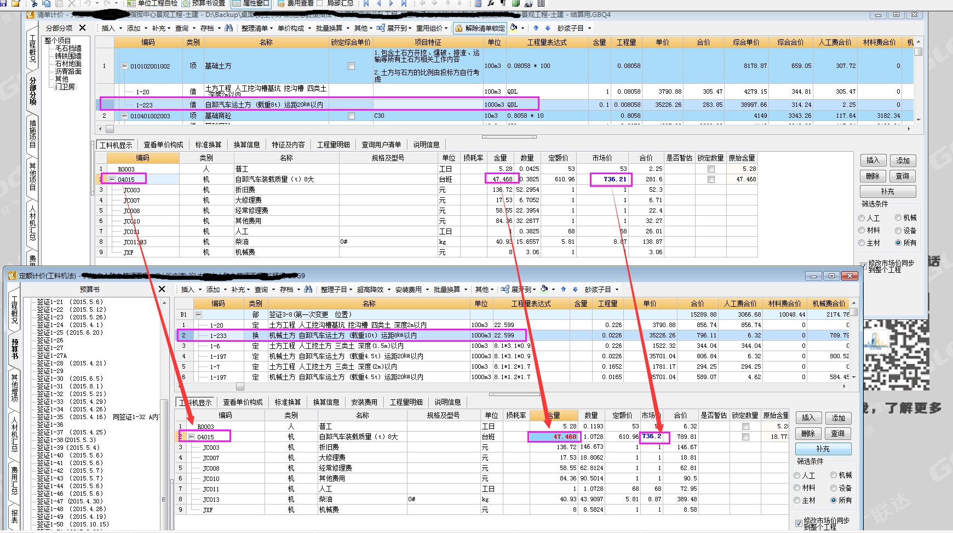Open 整理清单 dropdown in 清单计价 toolbar
953x533 pixels.
pyautogui.click(x=257, y=28)
